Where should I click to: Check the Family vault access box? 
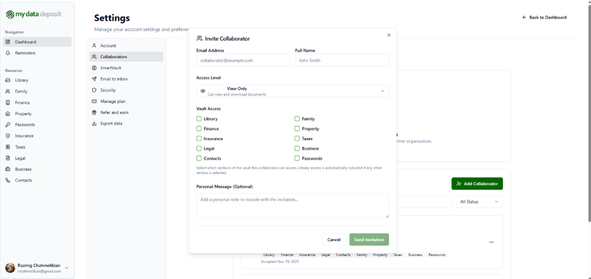click(x=297, y=119)
